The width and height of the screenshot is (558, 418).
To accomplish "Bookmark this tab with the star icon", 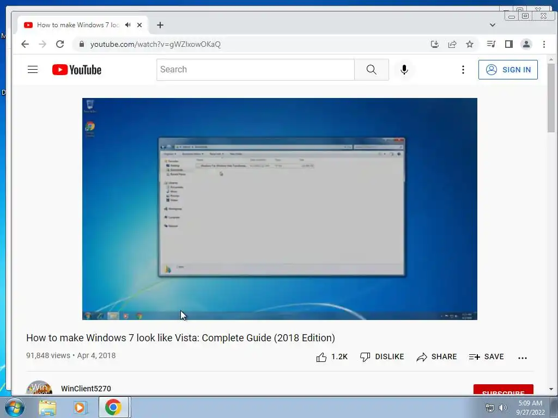I will 470,44.
